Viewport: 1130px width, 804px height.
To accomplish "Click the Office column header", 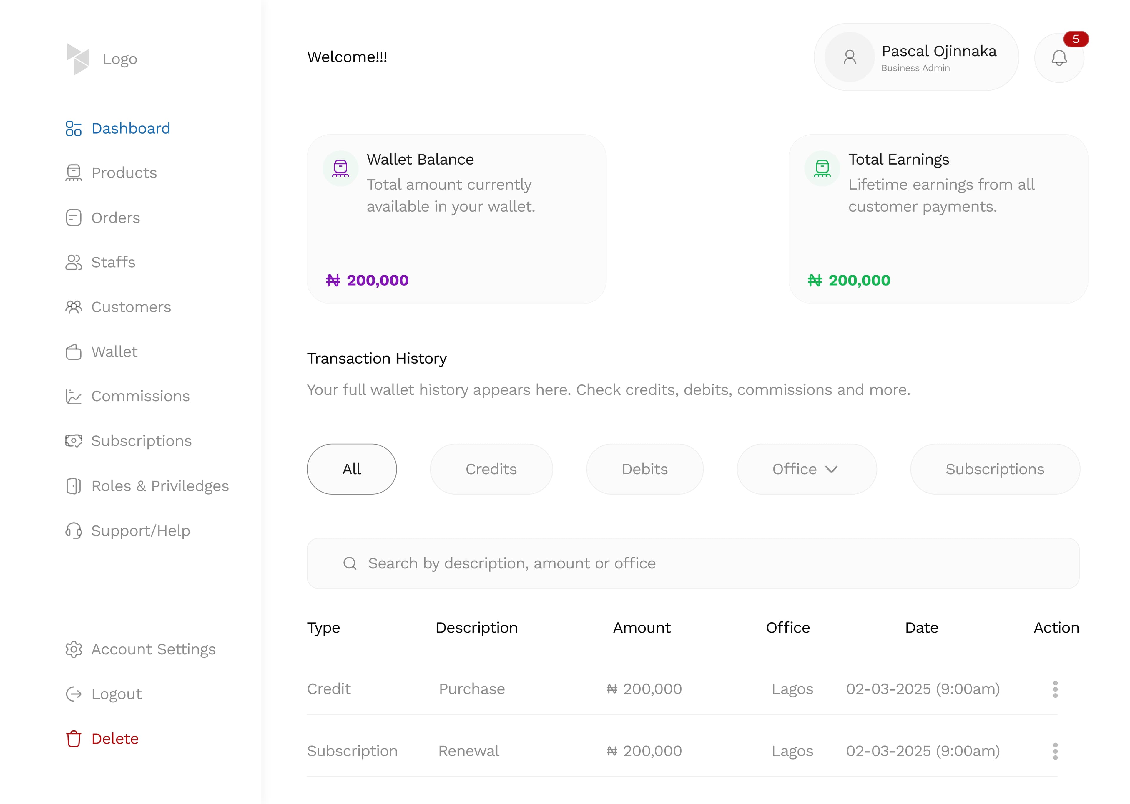I will [788, 628].
